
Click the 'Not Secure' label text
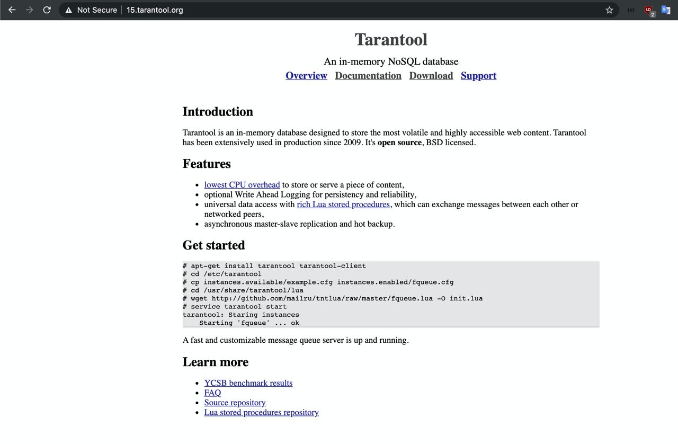(97, 10)
